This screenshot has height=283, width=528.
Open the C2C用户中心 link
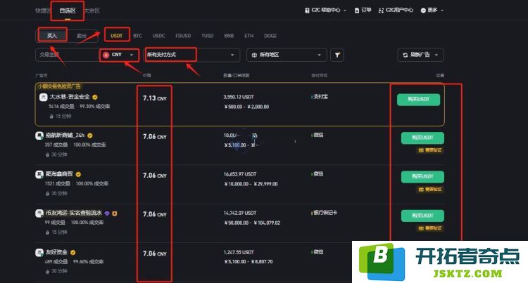tap(396, 11)
